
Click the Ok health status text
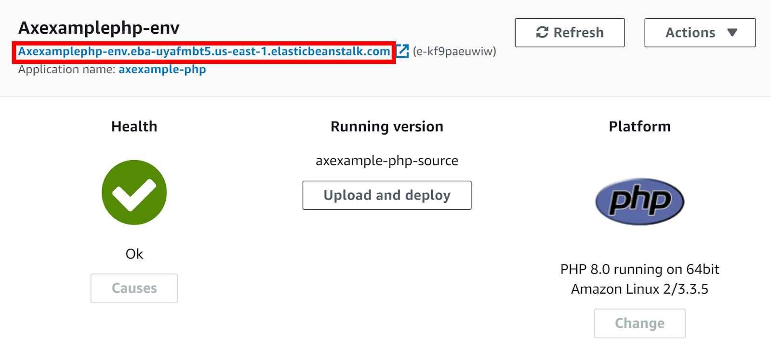134,254
